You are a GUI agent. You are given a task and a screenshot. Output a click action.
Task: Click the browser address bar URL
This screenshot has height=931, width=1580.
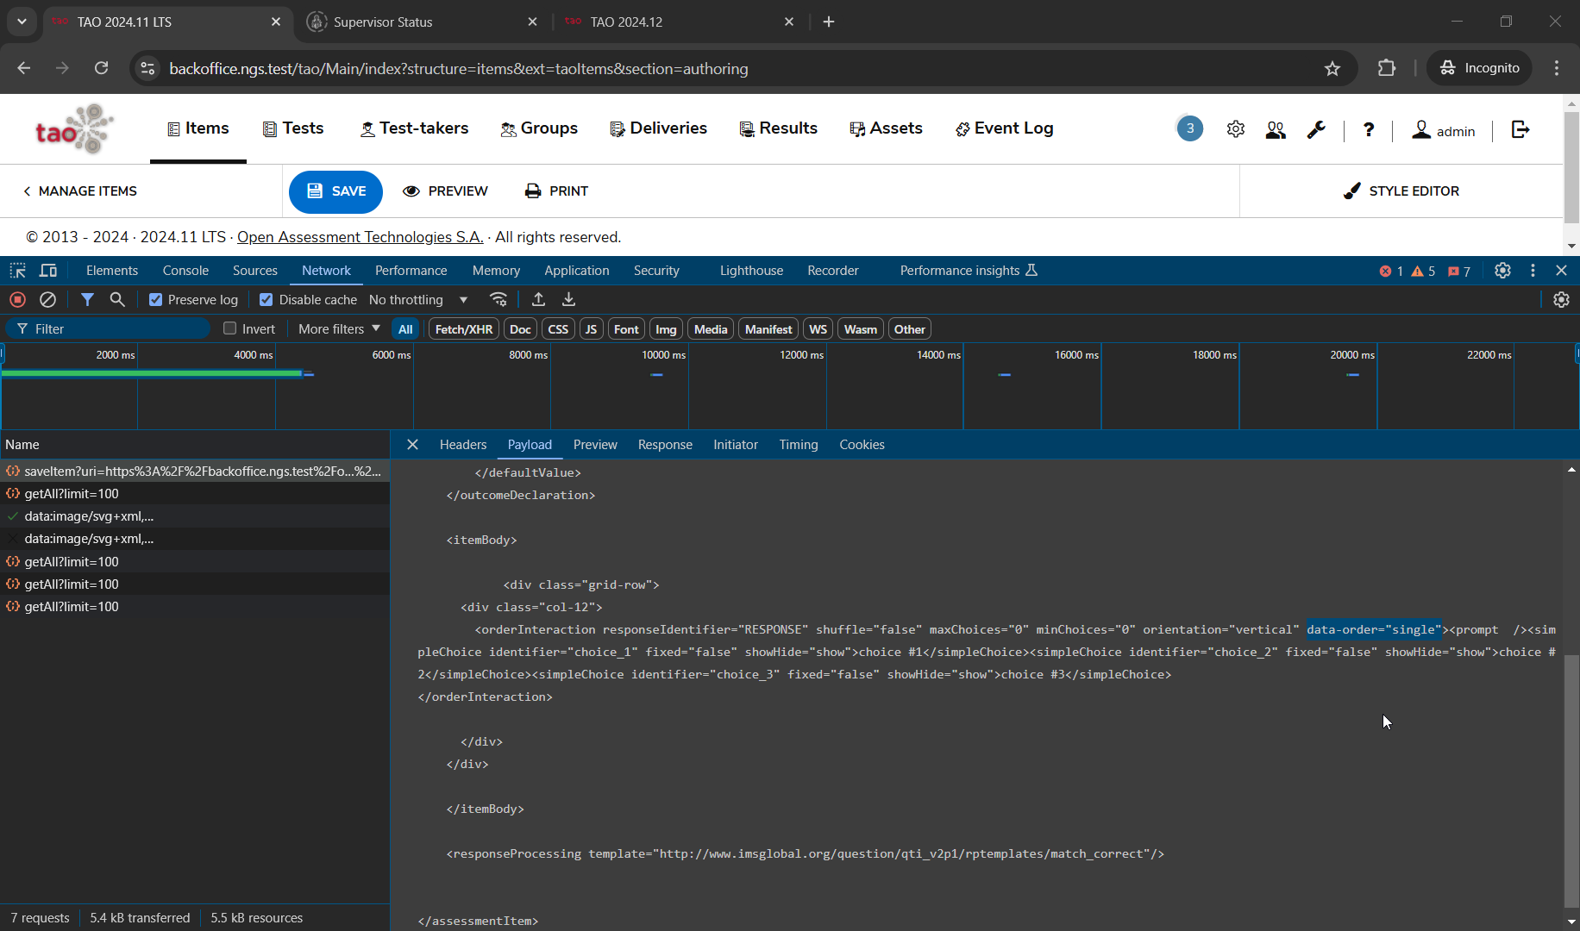(458, 68)
